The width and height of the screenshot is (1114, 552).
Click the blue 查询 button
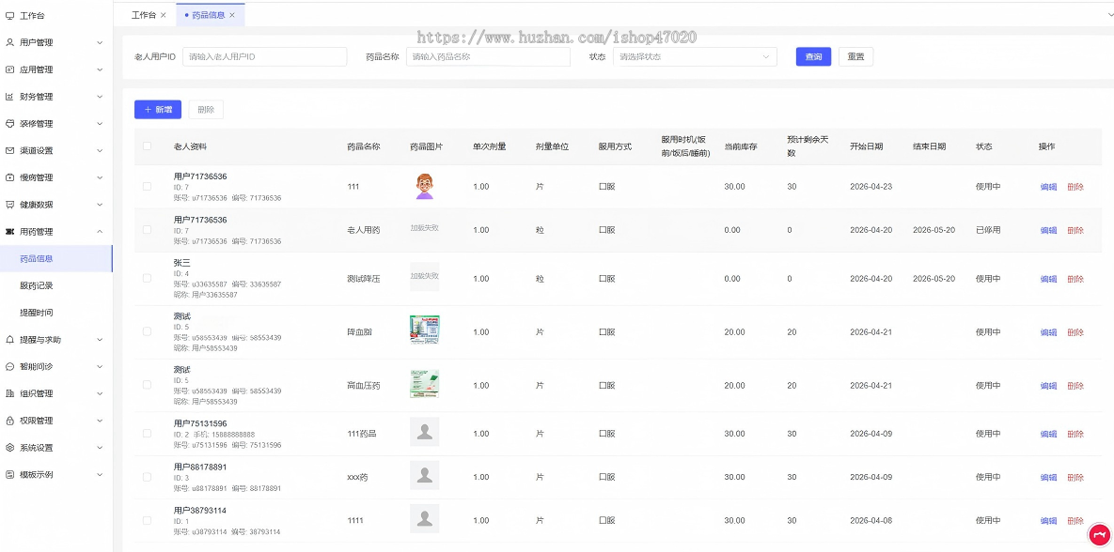pos(813,56)
